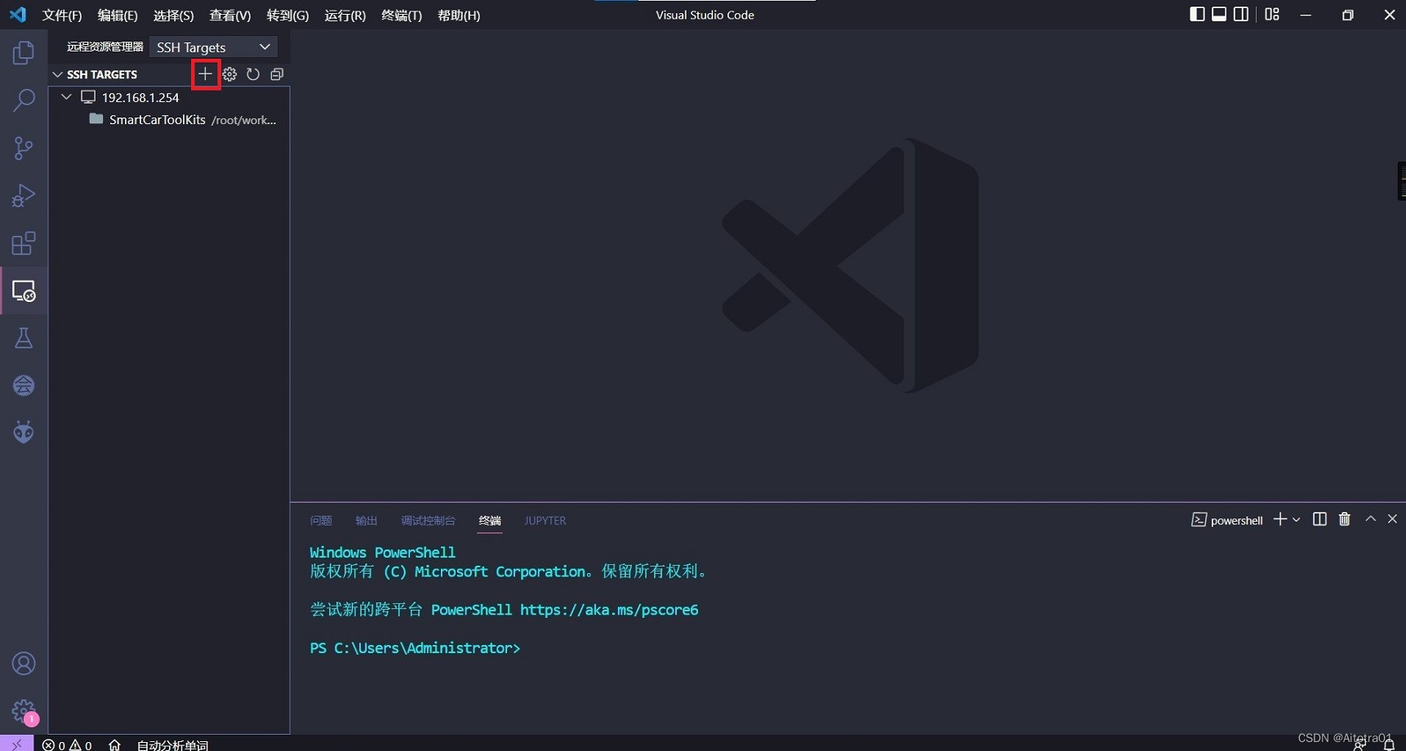Open the 选择(S) menu
The height and width of the screenshot is (751, 1406).
coord(174,16)
